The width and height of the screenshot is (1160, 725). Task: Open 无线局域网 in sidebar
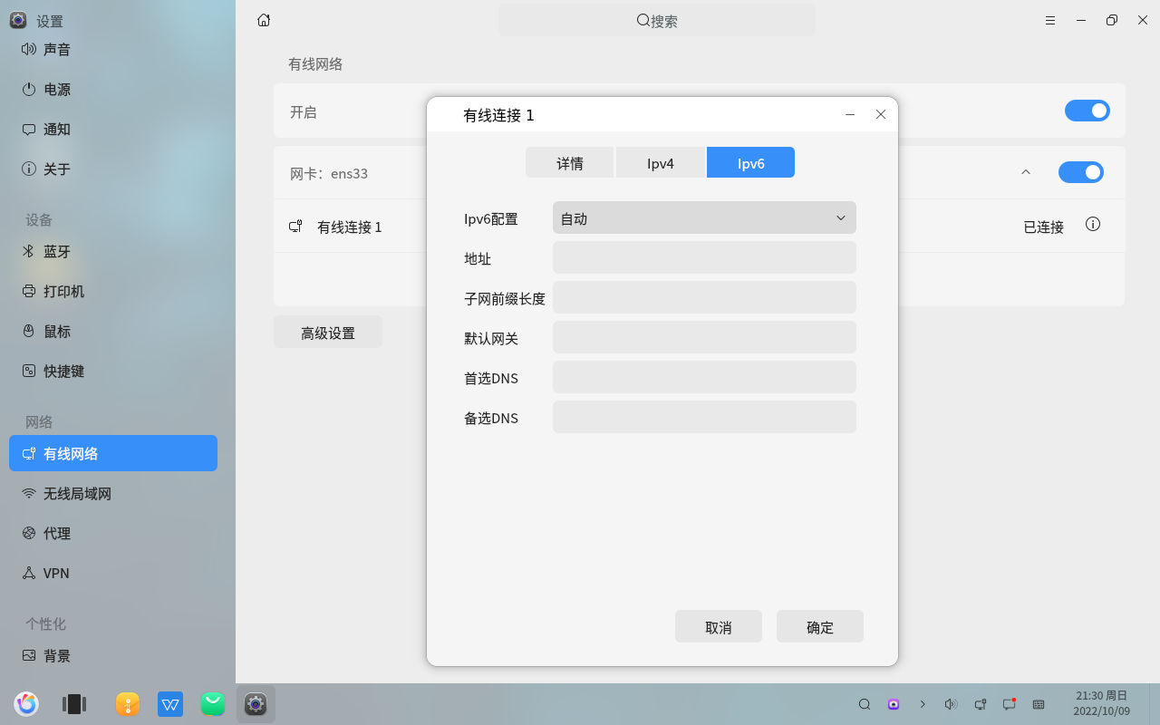(113, 493)
